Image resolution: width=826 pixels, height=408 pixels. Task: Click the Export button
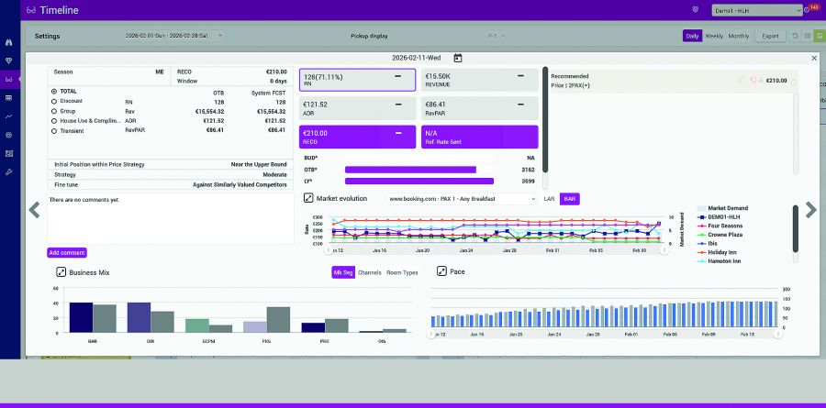click(770, 36)
